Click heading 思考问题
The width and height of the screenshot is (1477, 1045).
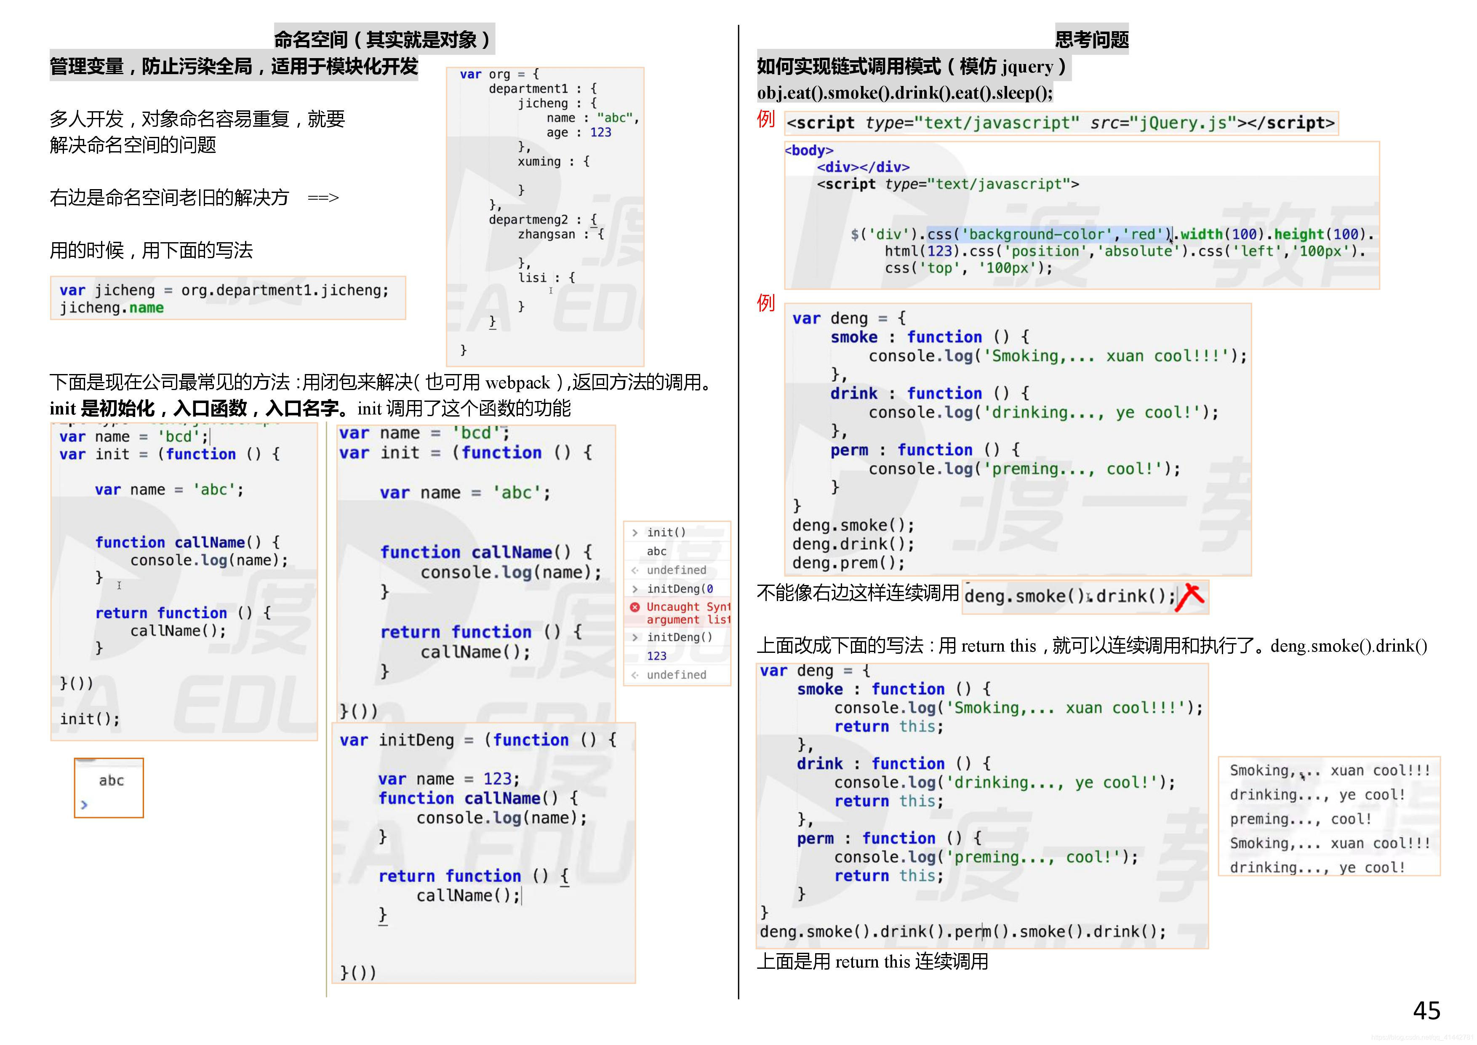[x=1092, y=40]
